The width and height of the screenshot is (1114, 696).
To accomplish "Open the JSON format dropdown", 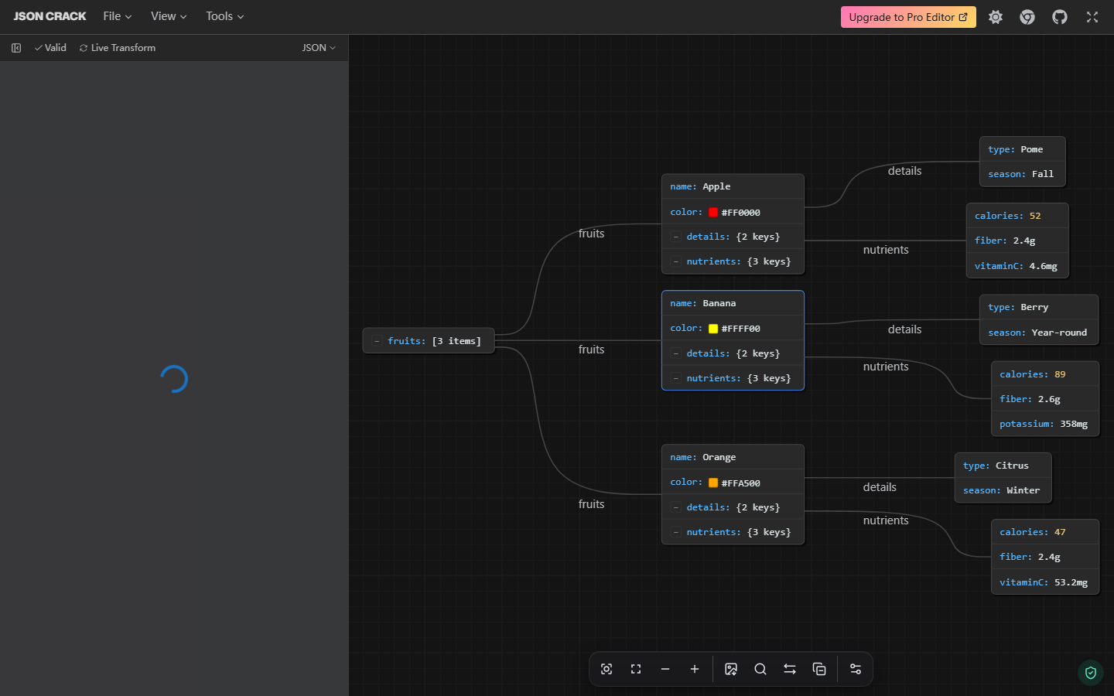I will [319, 48].
